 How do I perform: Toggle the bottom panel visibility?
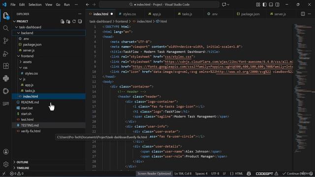[x=271, y=4]
